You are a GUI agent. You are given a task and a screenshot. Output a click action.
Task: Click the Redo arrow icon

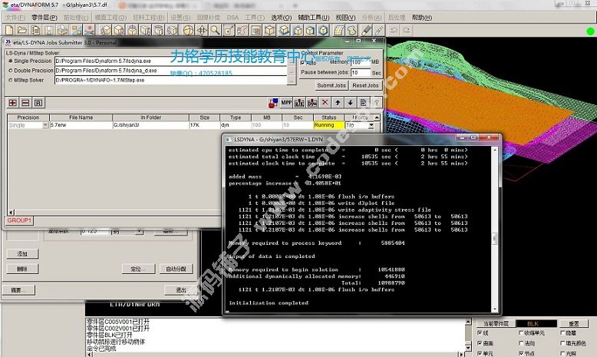[407, 30]
